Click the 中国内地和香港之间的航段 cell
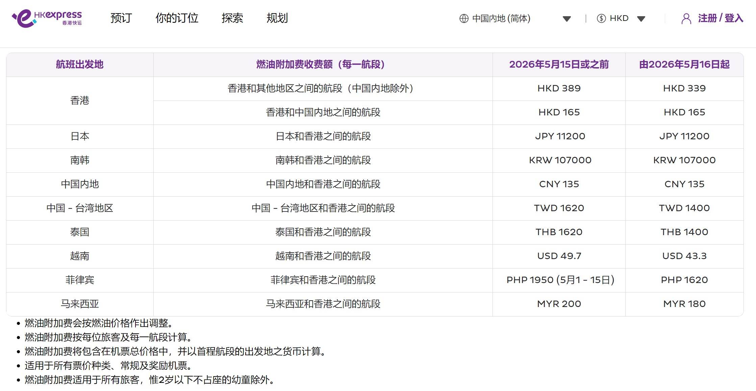 click(x=323, y=184)
